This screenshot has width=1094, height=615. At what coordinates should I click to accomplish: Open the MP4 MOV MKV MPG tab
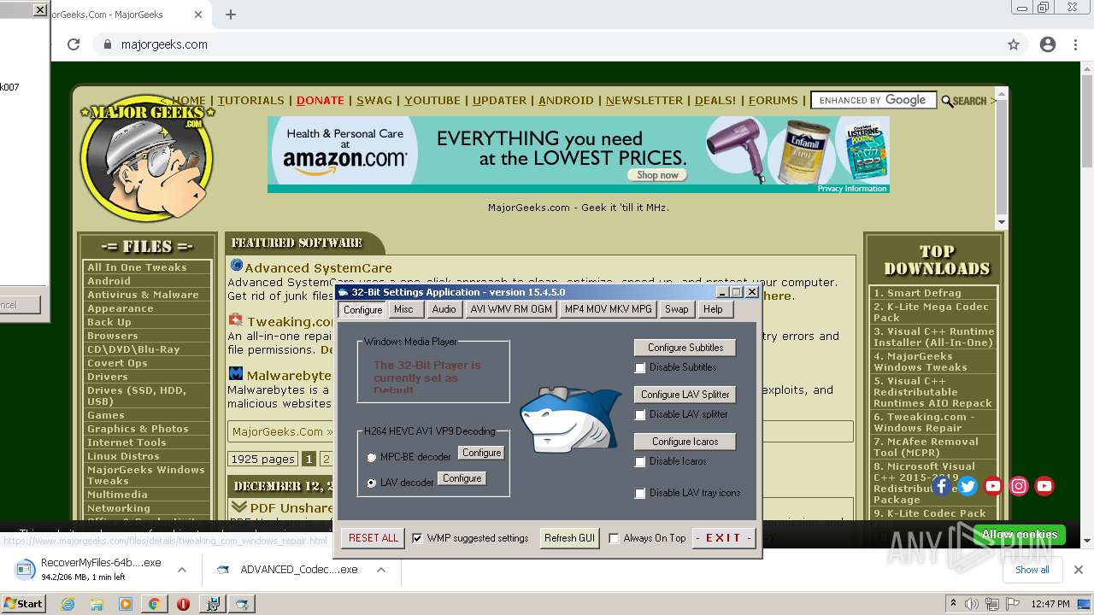tap(609, 309)
